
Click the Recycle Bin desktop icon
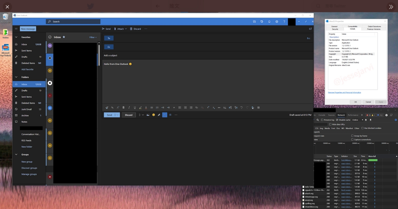coord(6,19)
